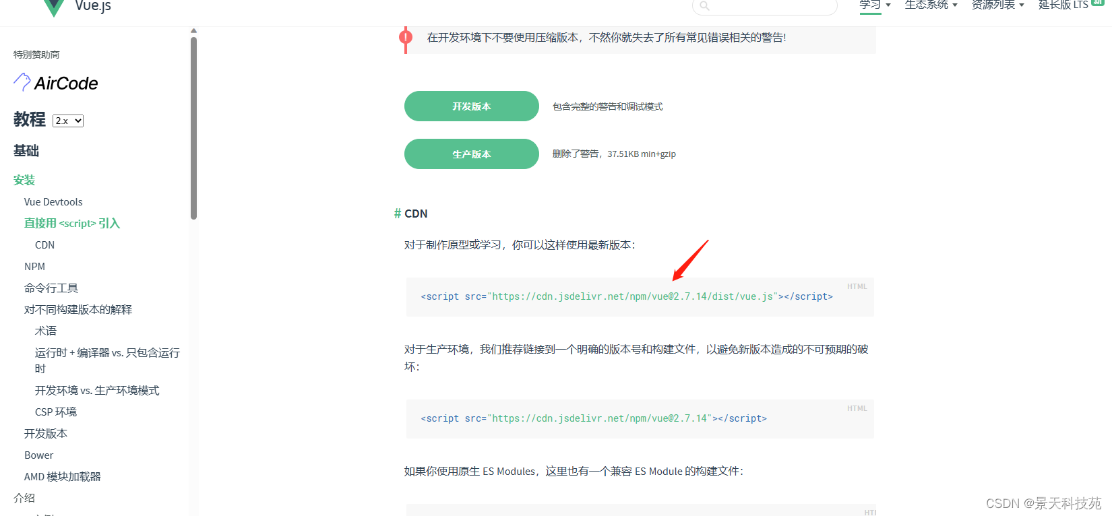Click the red exclamation warning icon
The image size is (1112, 516).
click(x=406, y=37)
